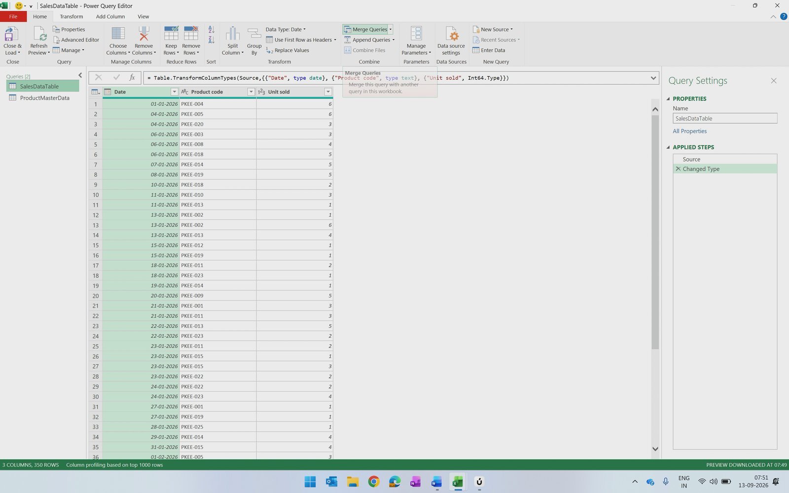The width and height of the screenshot is (789, 493).
Task: Click the Remove Columns icon
Action: point(143,34)
